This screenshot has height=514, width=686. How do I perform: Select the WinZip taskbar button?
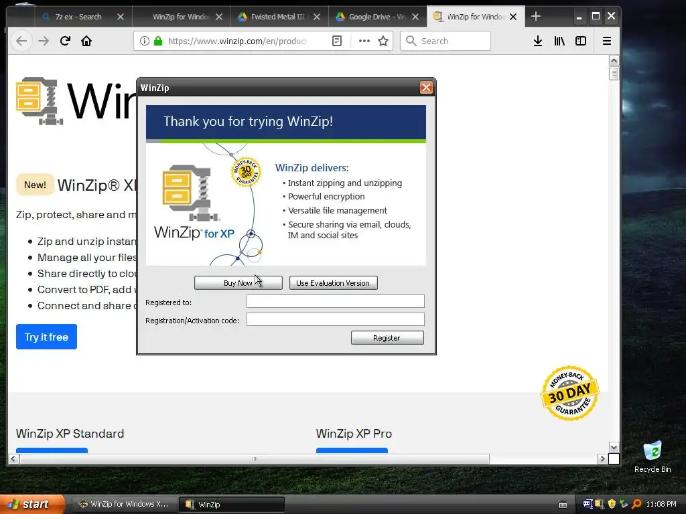(x=232, y=504)
